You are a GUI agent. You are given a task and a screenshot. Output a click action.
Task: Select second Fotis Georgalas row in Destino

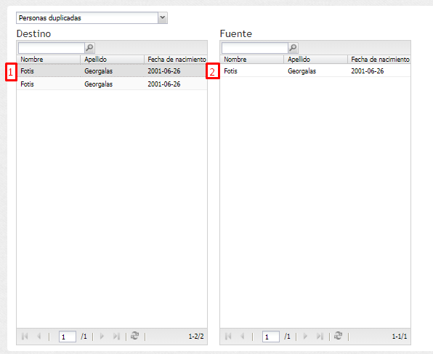click(112, 84)
